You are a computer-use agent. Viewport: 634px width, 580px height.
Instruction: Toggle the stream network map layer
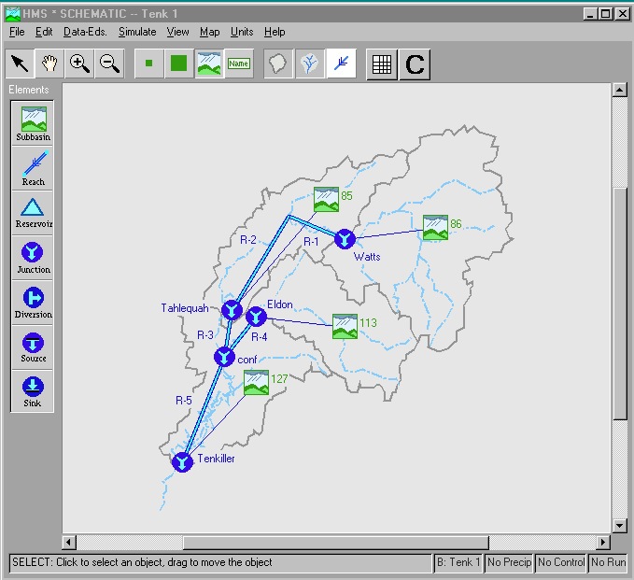click(310, 64)
